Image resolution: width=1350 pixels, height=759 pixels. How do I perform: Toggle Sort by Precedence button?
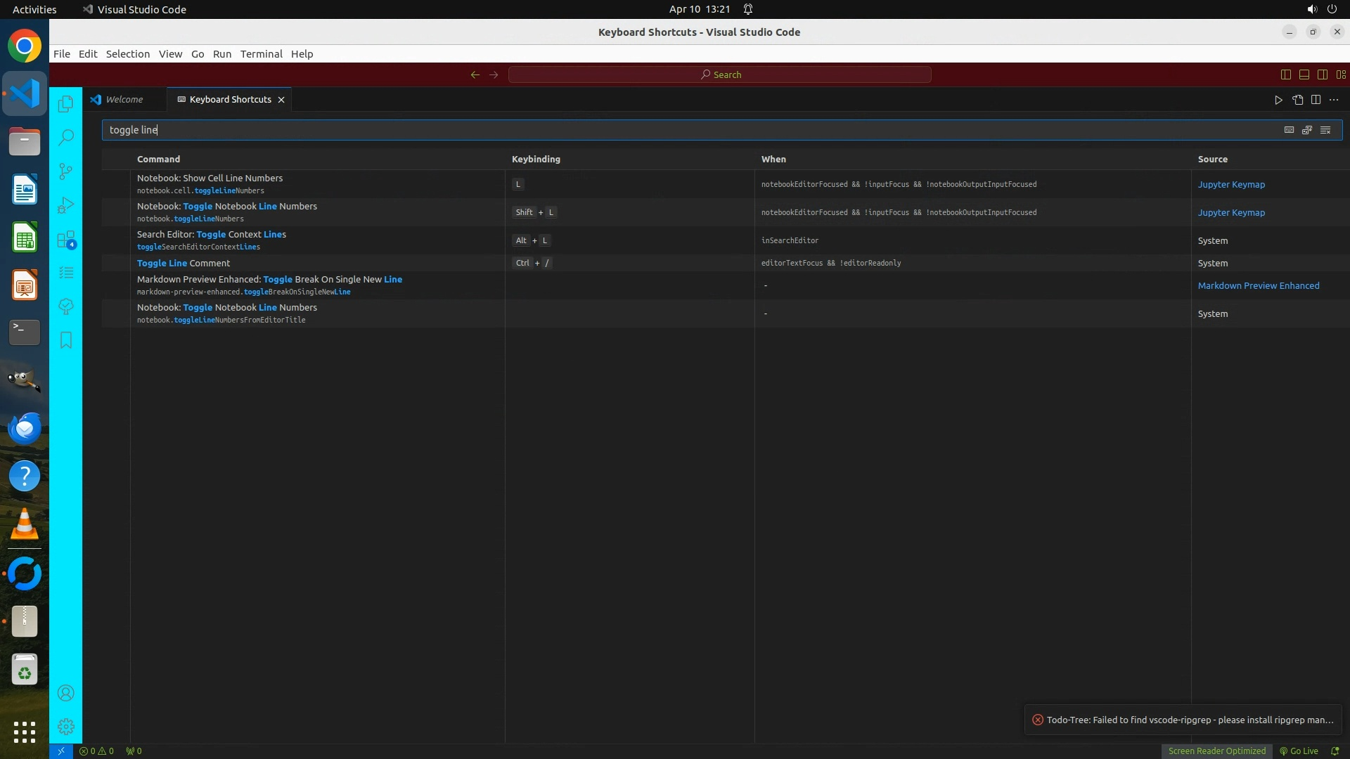click(1307, 130)
